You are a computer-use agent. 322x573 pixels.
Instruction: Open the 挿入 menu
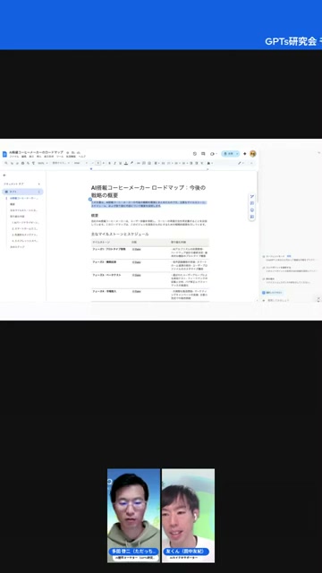click(x=38, y=157)
